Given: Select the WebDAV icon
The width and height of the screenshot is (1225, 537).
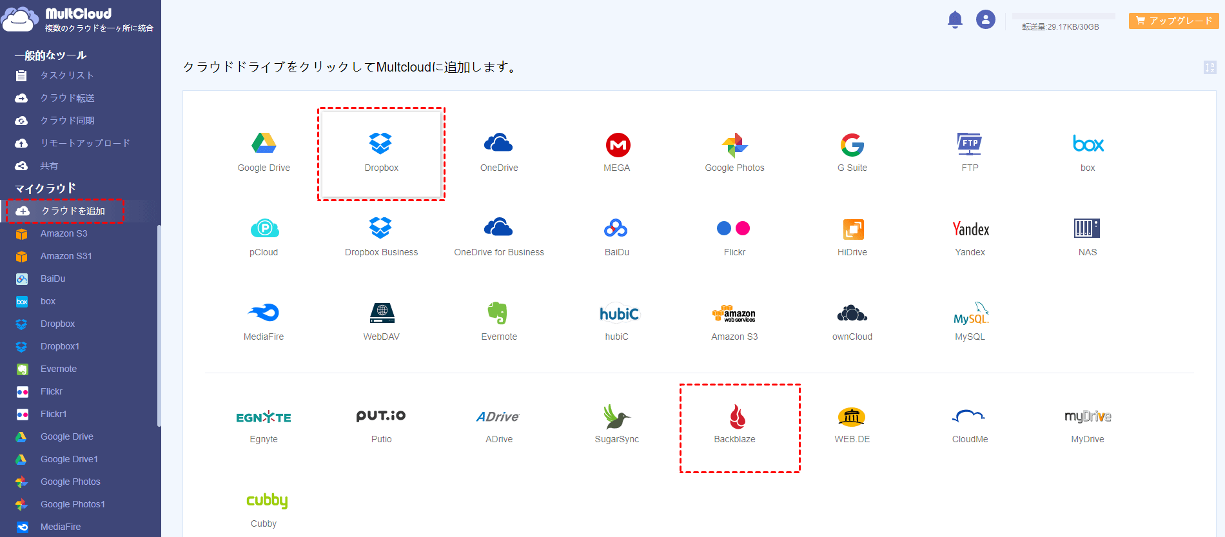Looking at the screenshot, I should 382,313.
